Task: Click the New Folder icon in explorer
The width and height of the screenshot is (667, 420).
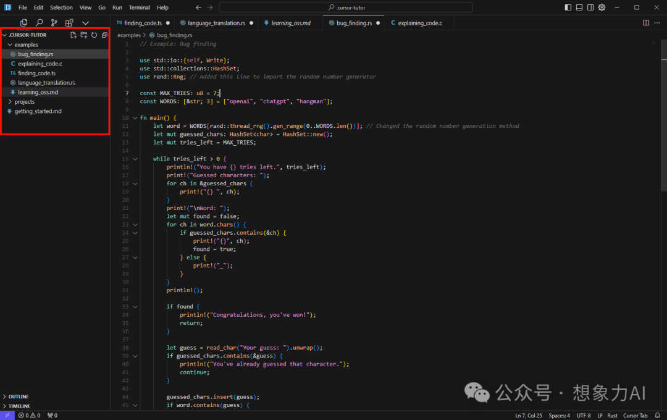Action: (x=84, y=35)
